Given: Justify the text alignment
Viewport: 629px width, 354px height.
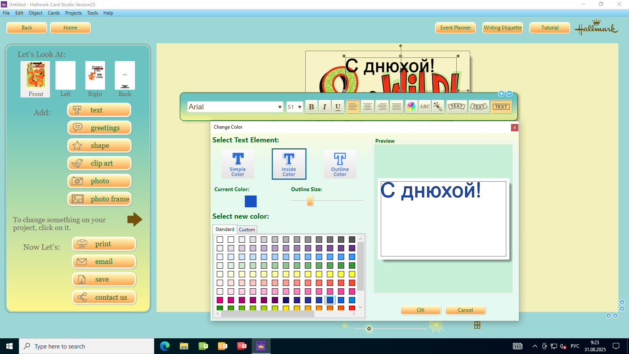Looking at the screenshot, I should [397, 107].
